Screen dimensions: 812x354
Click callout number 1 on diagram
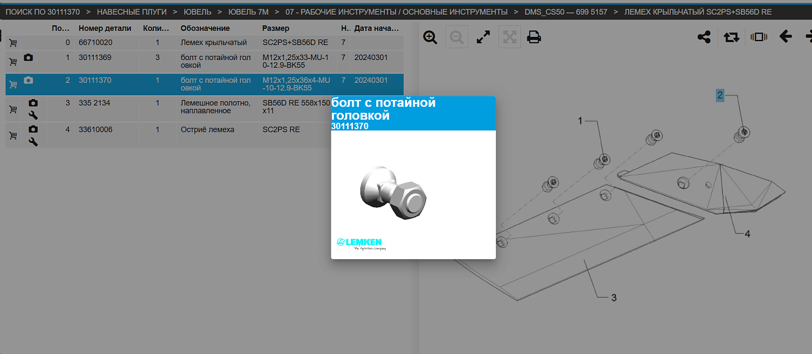(x=580, y=121)
